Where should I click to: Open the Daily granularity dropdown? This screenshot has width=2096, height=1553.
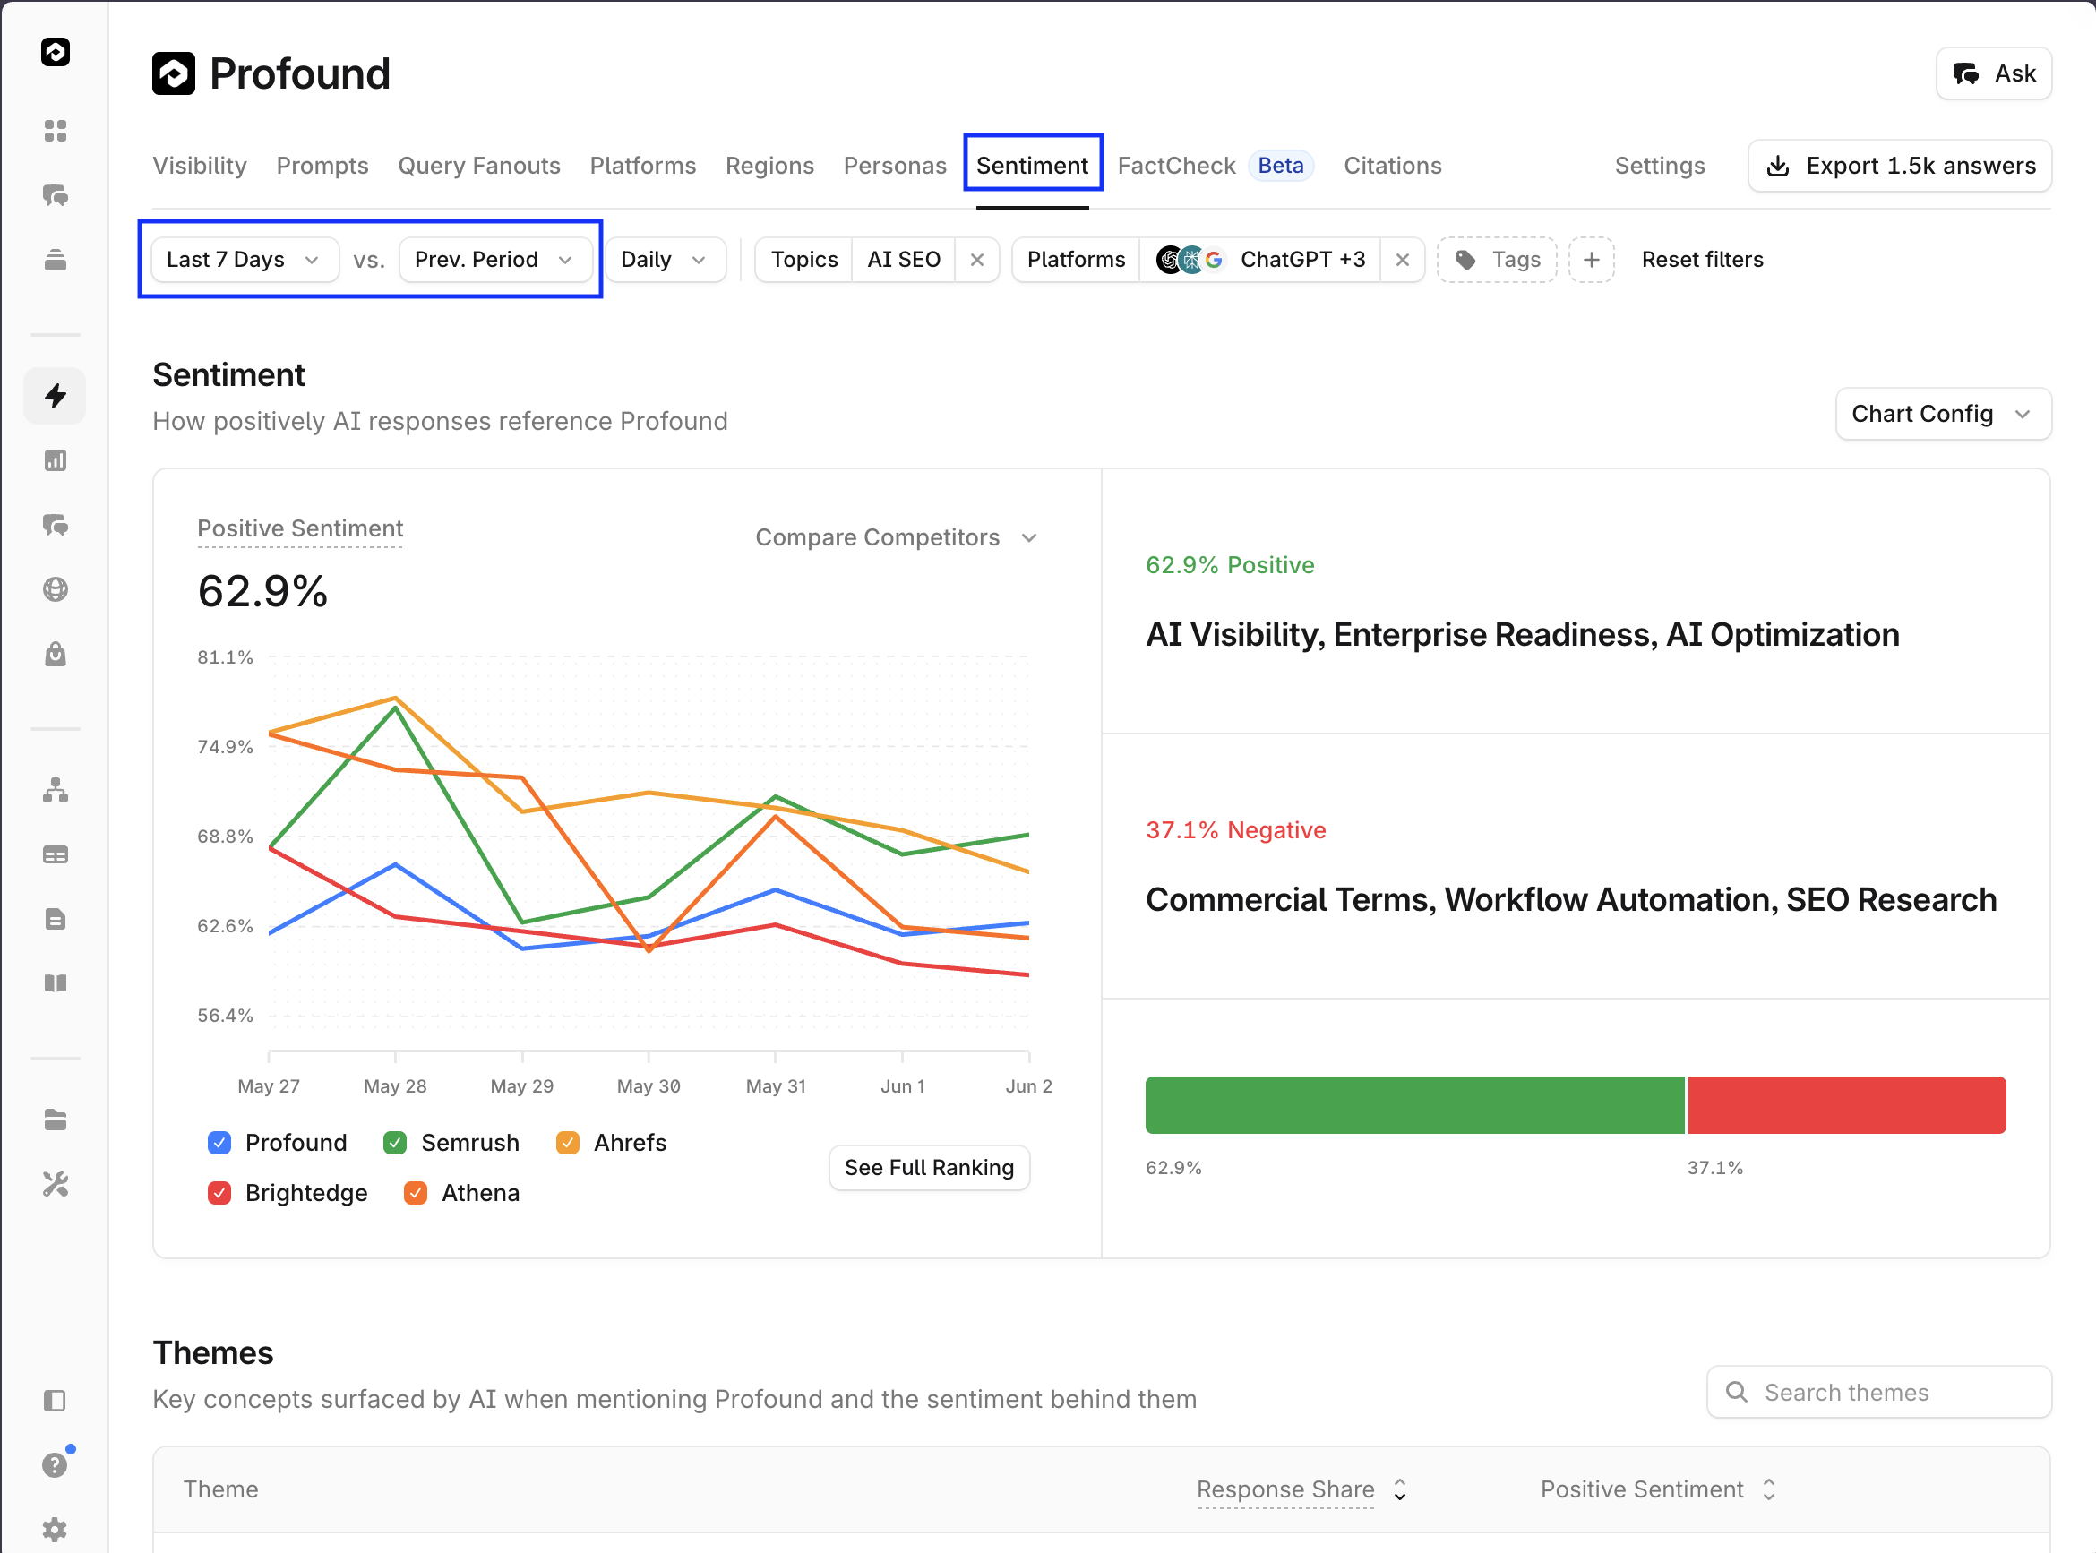click(x=665, y=260)
